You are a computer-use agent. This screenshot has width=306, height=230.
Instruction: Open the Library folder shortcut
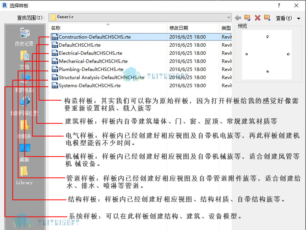point(24,176)
